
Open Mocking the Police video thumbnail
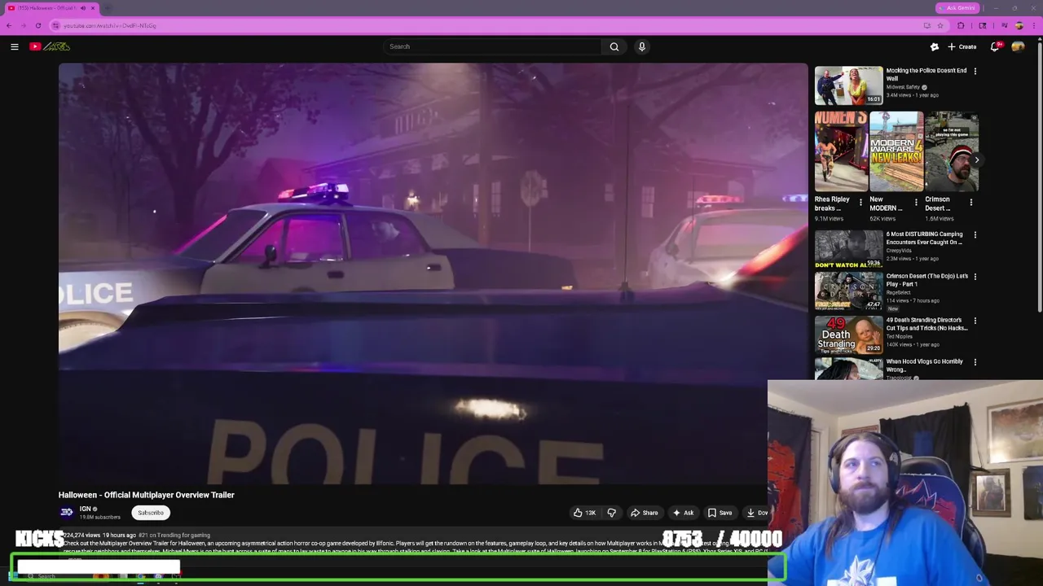pyautogui.click(x=848, y=85)
